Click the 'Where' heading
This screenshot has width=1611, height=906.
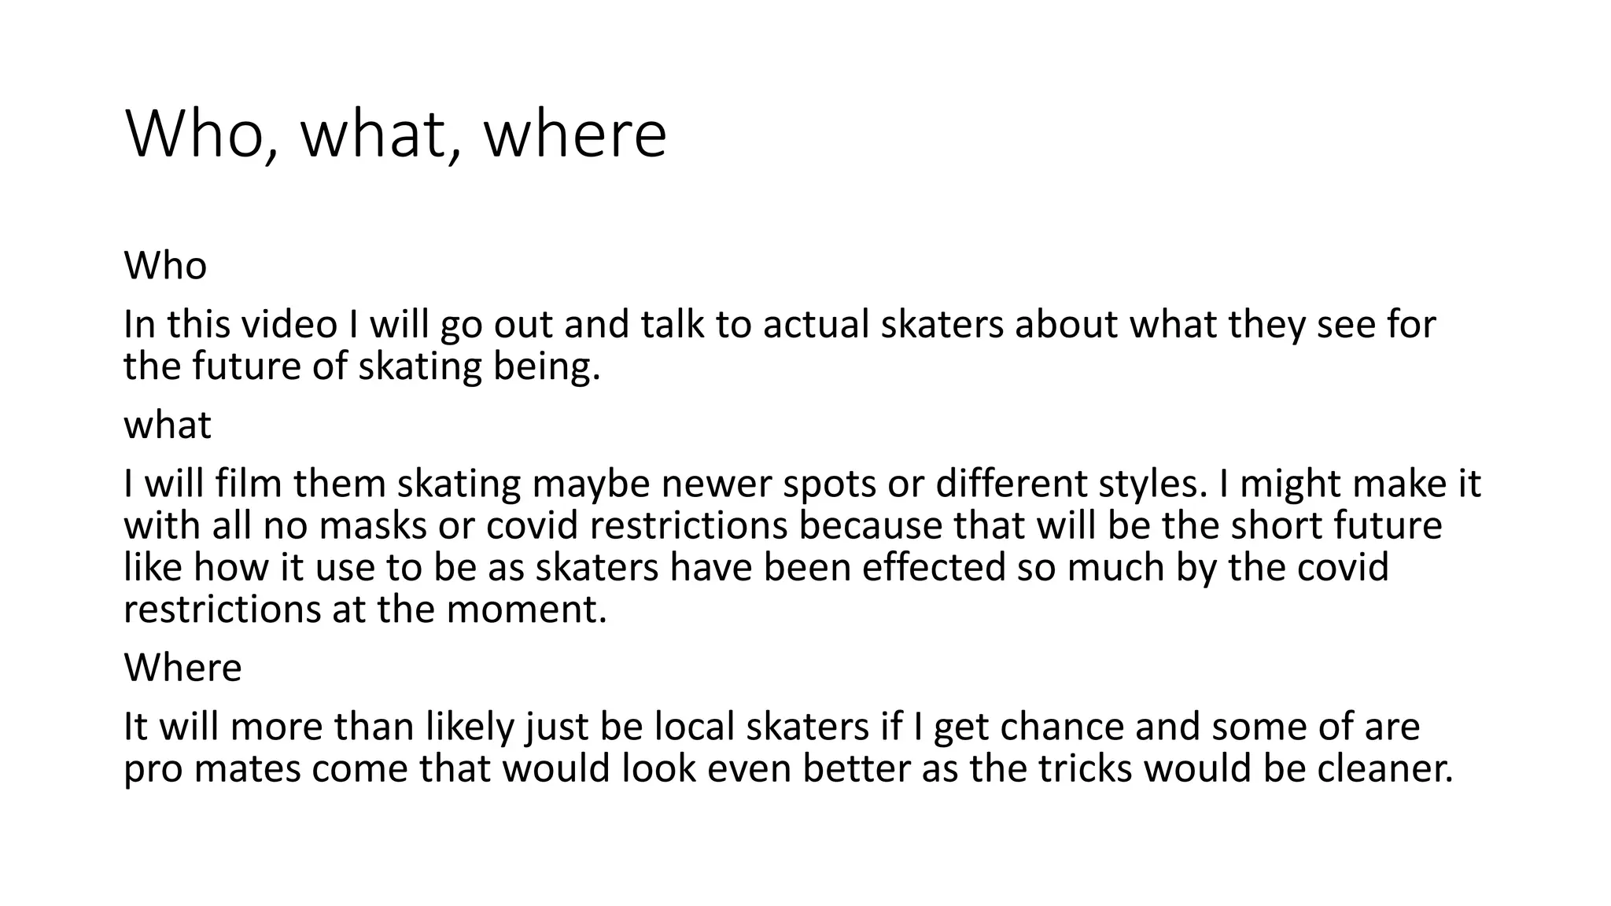coord(182,668)
